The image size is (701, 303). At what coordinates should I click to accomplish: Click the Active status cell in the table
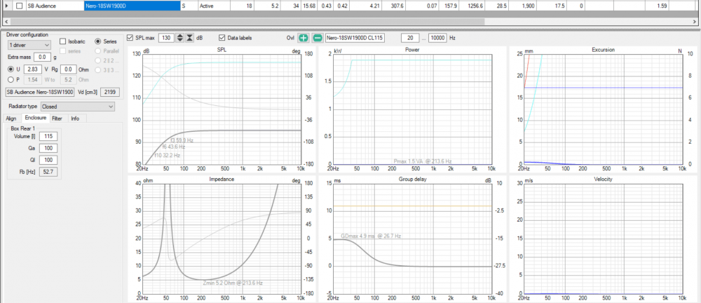click(213, 6)
